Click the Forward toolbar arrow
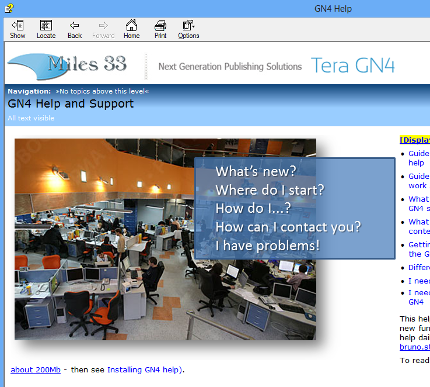This screenshot has width=430, height=387. coord(103,29)
